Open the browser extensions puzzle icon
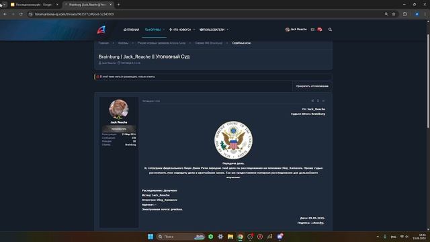This screenshot has height=242, width=430. (405, 14)
